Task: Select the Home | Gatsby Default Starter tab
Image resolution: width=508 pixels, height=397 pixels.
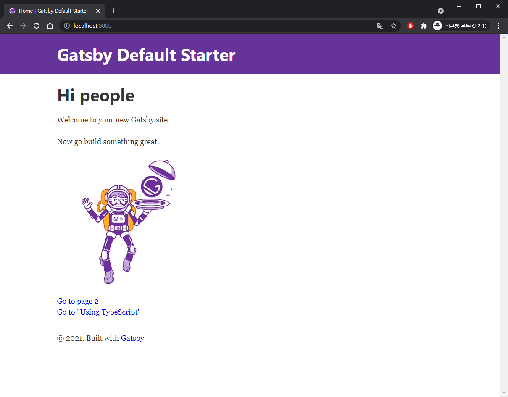Action: click(54, 11)
